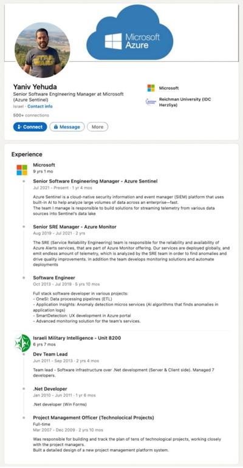The width and height of the screenshot is (243, 468).
Task: Click the Dev Team Lead position title
Action: point(50,354)
